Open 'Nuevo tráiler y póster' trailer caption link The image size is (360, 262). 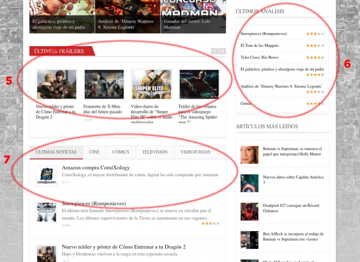coord(56,112)
